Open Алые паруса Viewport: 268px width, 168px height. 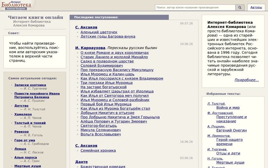pos(26,157)
